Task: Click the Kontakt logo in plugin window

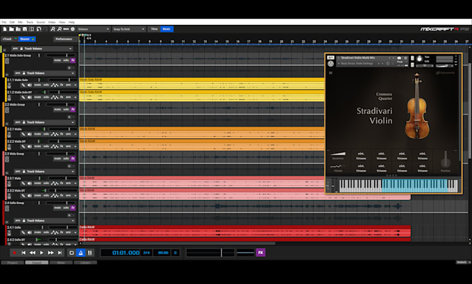Action: 330,64
